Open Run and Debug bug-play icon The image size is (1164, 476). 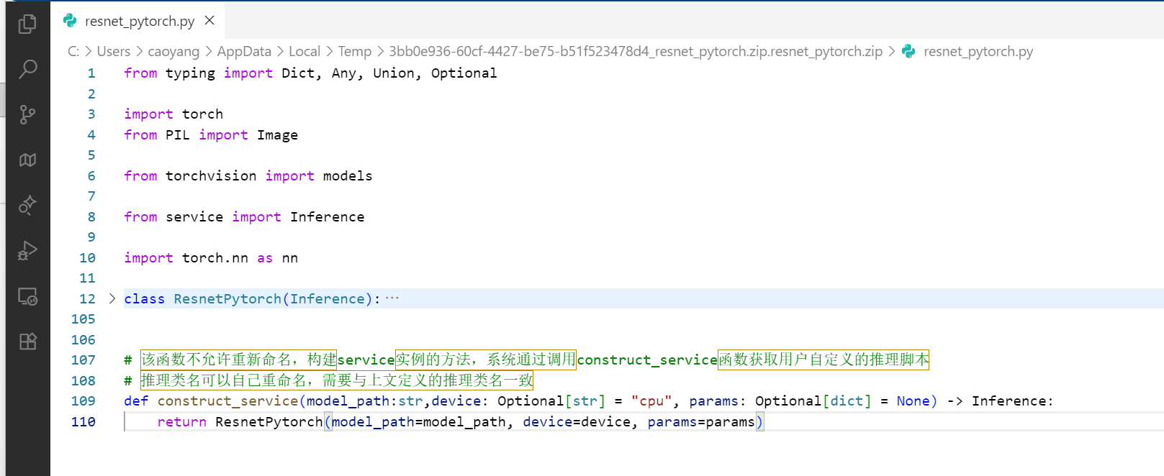pyautogui.click(x=27, y=251)
